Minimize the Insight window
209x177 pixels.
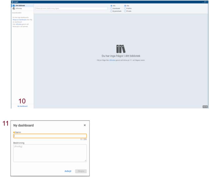[x=203, y=2]
